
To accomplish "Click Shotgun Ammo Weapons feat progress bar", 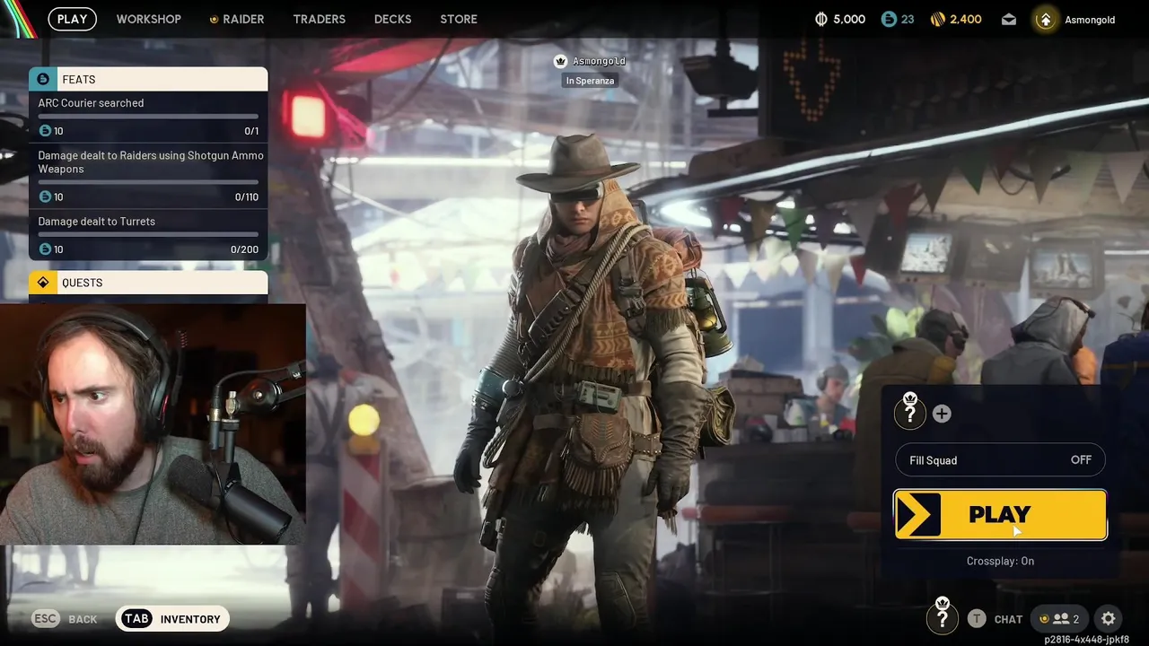I will coord(148,182).
